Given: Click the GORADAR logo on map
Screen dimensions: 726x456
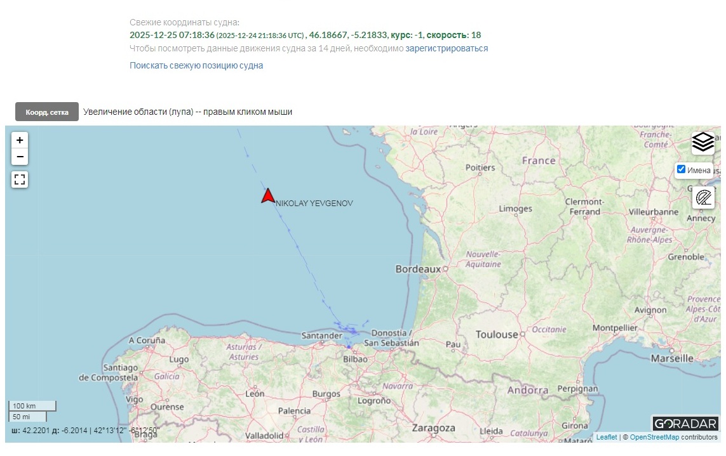Looking at the screenshot, I should point(685,424).
